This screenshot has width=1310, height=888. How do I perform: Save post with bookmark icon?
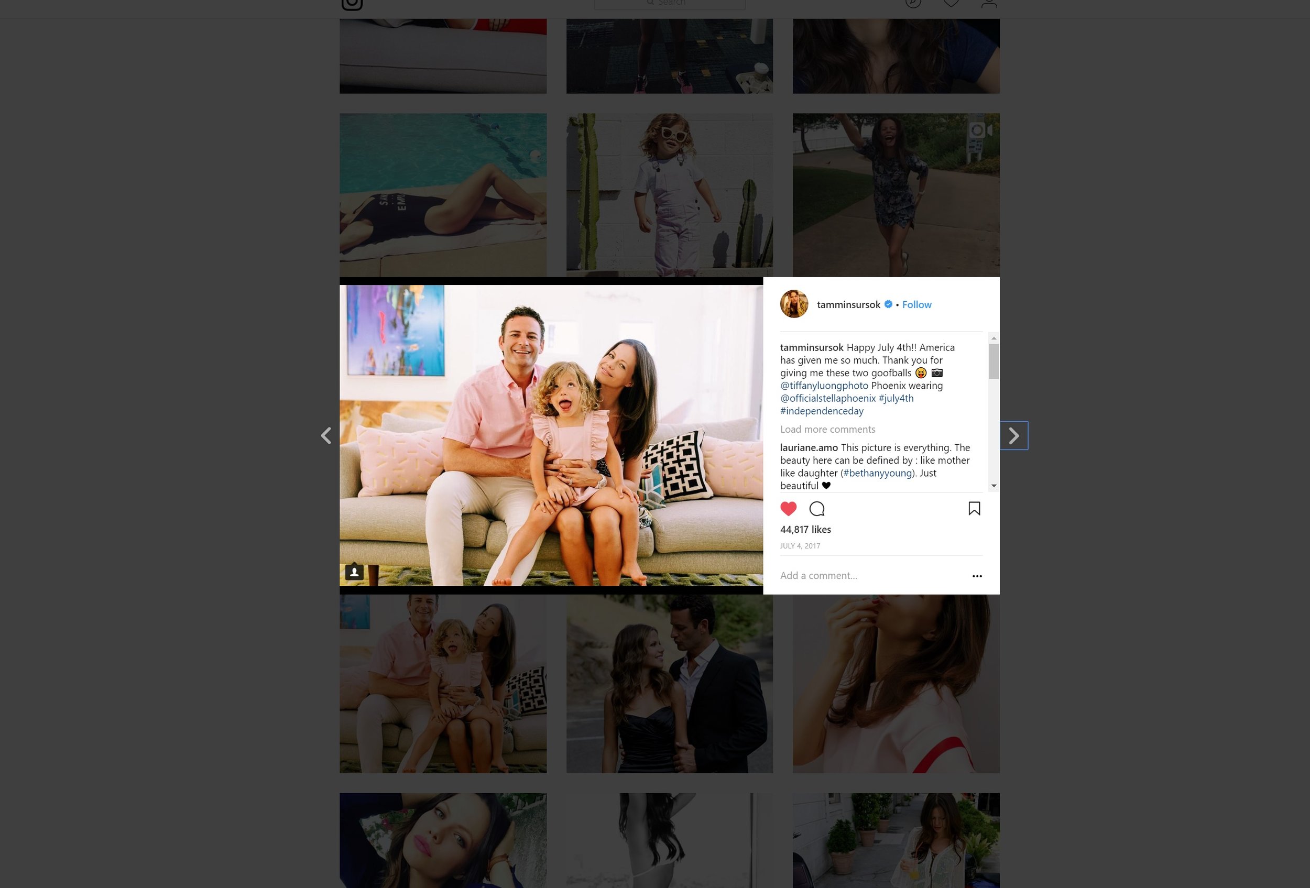974,509
